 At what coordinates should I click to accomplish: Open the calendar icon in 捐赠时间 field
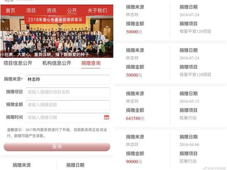(106, 117)
